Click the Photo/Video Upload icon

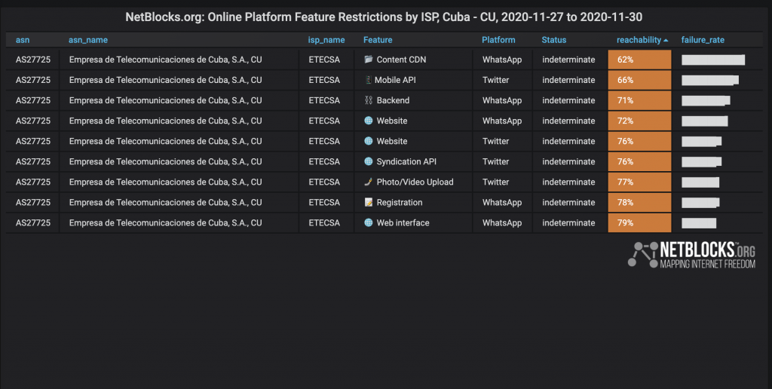tap(368, 182)
